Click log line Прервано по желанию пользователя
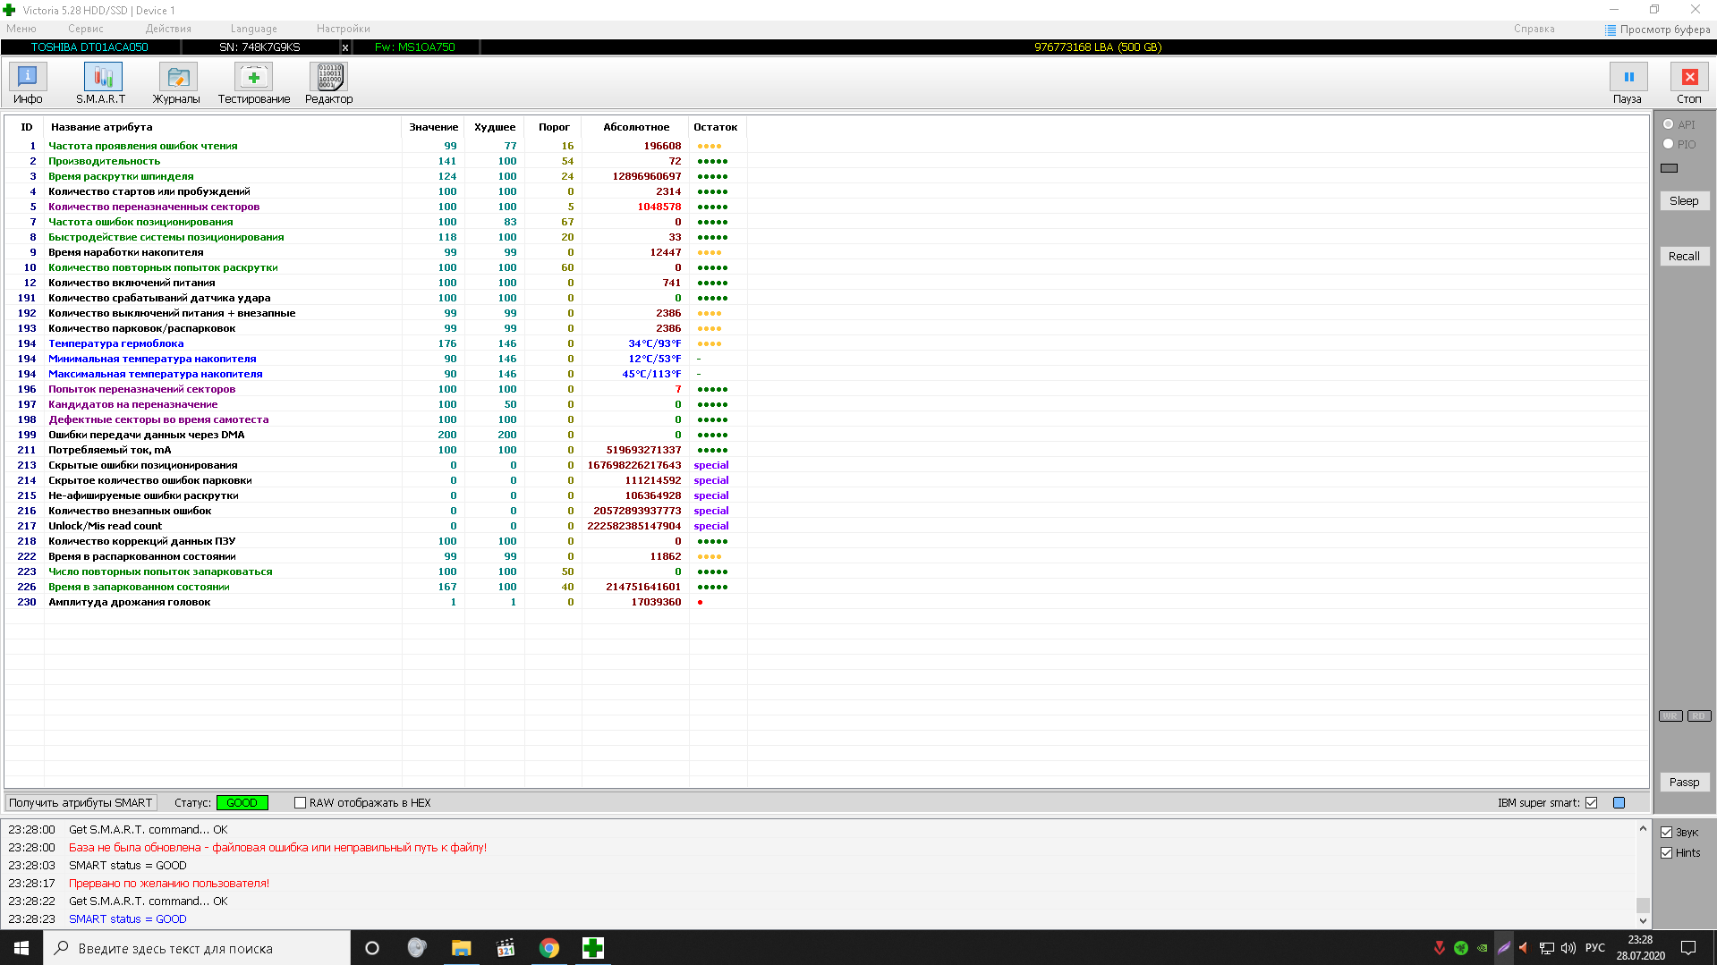 click(x=169, y=884)
